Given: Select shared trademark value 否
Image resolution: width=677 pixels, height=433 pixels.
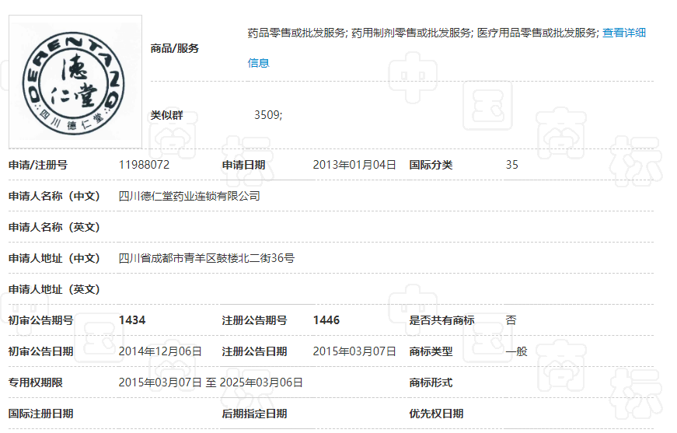Looking at the screenshot, I should click(x=511, y=320).
